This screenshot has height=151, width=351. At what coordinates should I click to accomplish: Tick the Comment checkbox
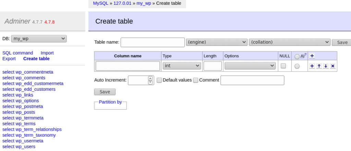[195, 80]
